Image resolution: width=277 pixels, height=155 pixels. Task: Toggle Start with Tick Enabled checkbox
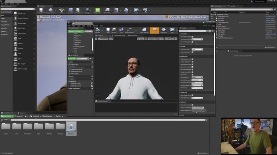(192, 37)
